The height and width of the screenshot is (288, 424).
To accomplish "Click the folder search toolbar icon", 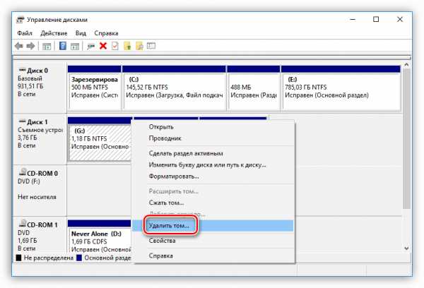I will point(139,46).
